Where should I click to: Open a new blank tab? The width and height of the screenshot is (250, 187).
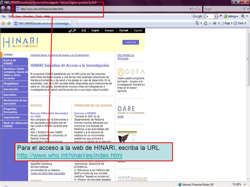75,24
